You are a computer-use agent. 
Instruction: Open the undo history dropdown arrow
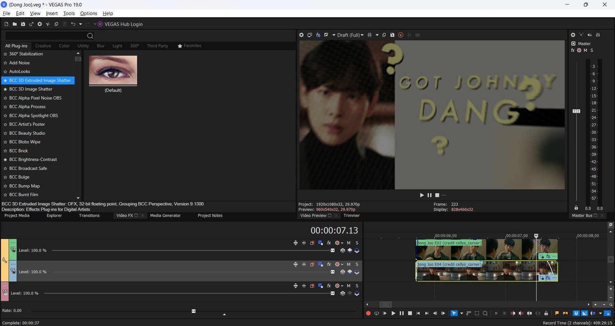pos(80,24)
